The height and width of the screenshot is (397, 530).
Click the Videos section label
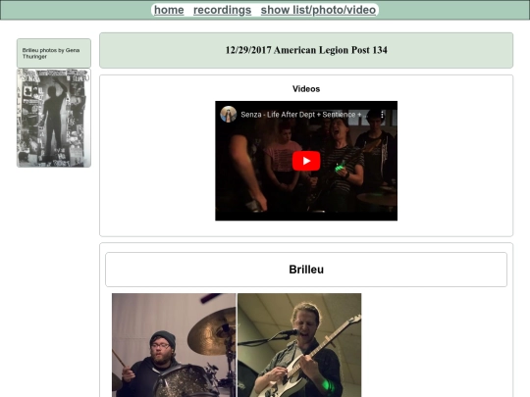tap(306, 89)
